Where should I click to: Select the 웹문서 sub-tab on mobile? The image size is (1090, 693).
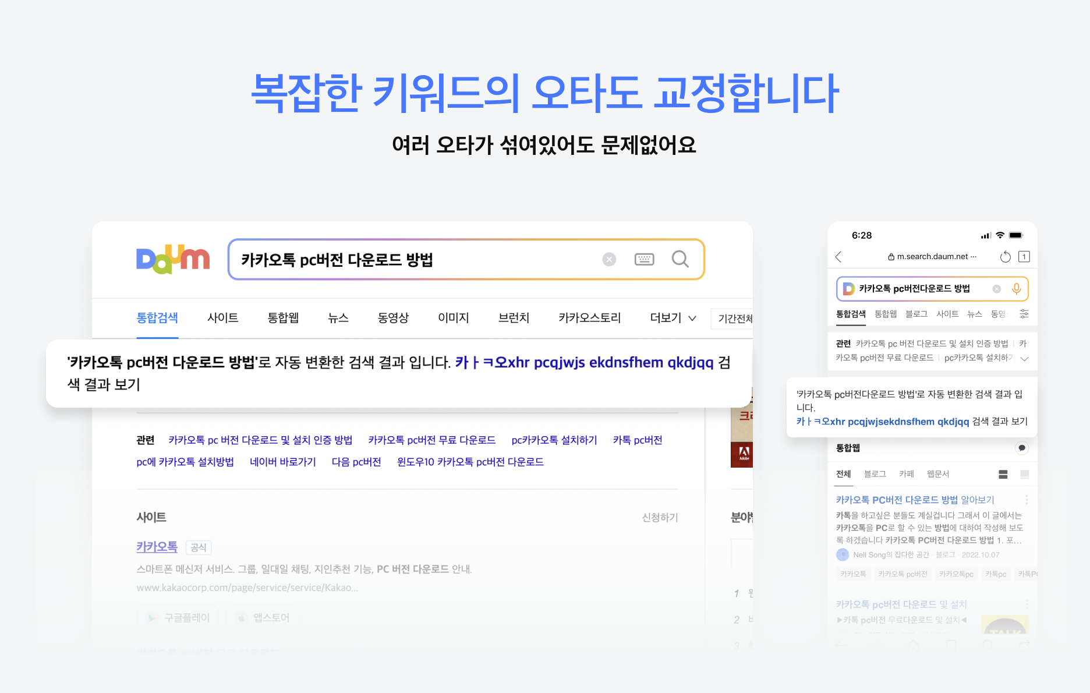[x=938, y=474]
